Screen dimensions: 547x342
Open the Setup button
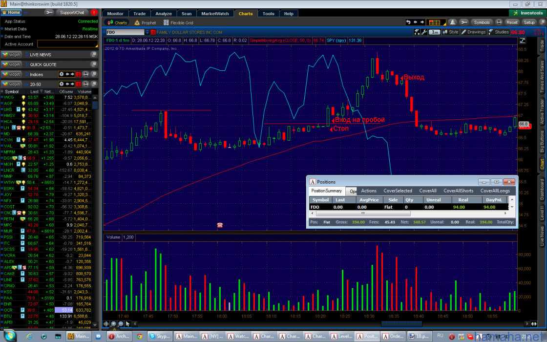point(529,22)
